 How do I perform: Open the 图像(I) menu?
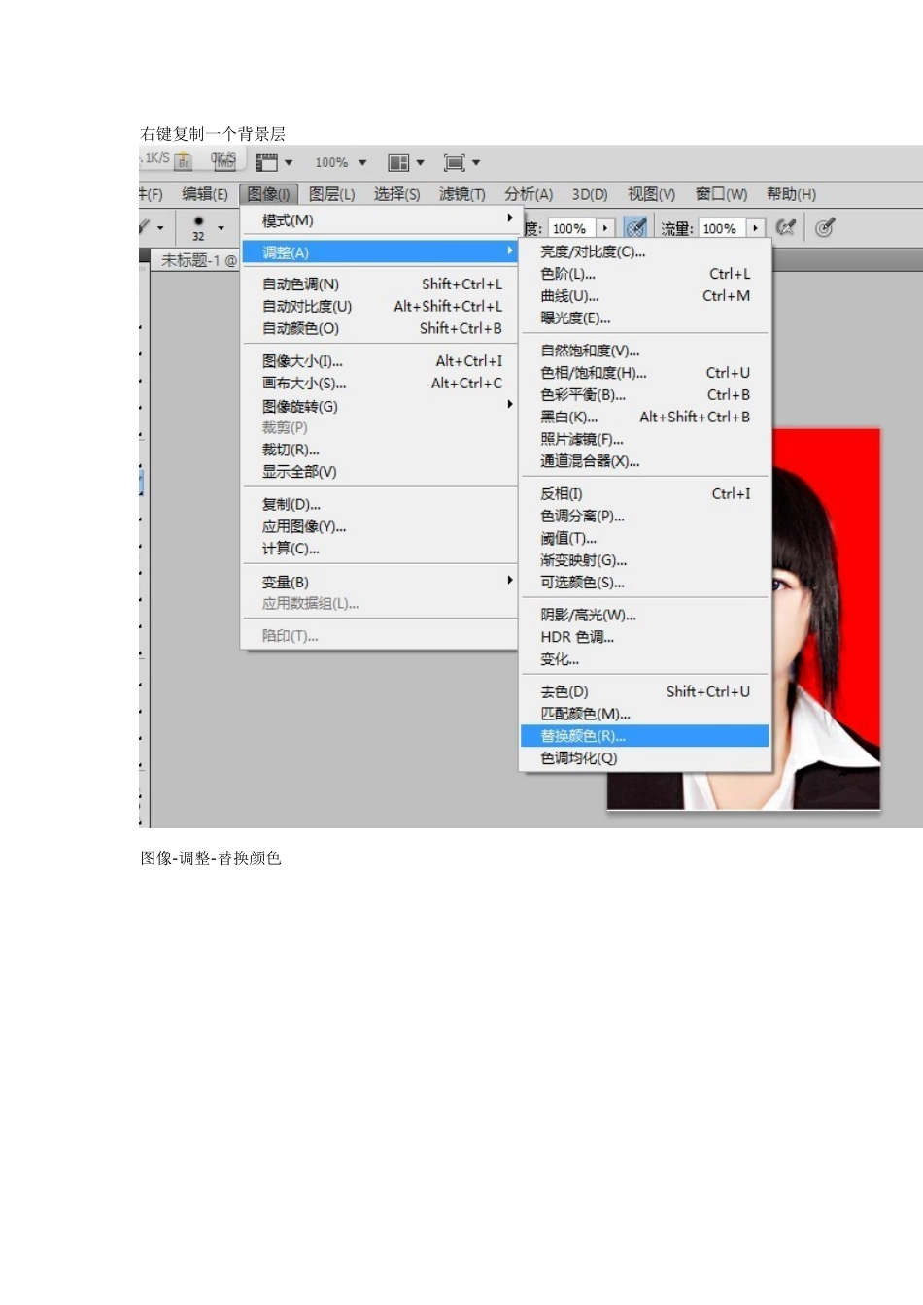coord(269,194)
